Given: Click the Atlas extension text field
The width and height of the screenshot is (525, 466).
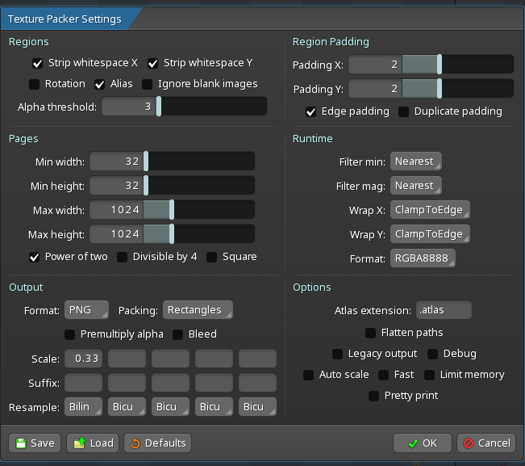Looking at the screenshot, I should (x=444, y=310).
